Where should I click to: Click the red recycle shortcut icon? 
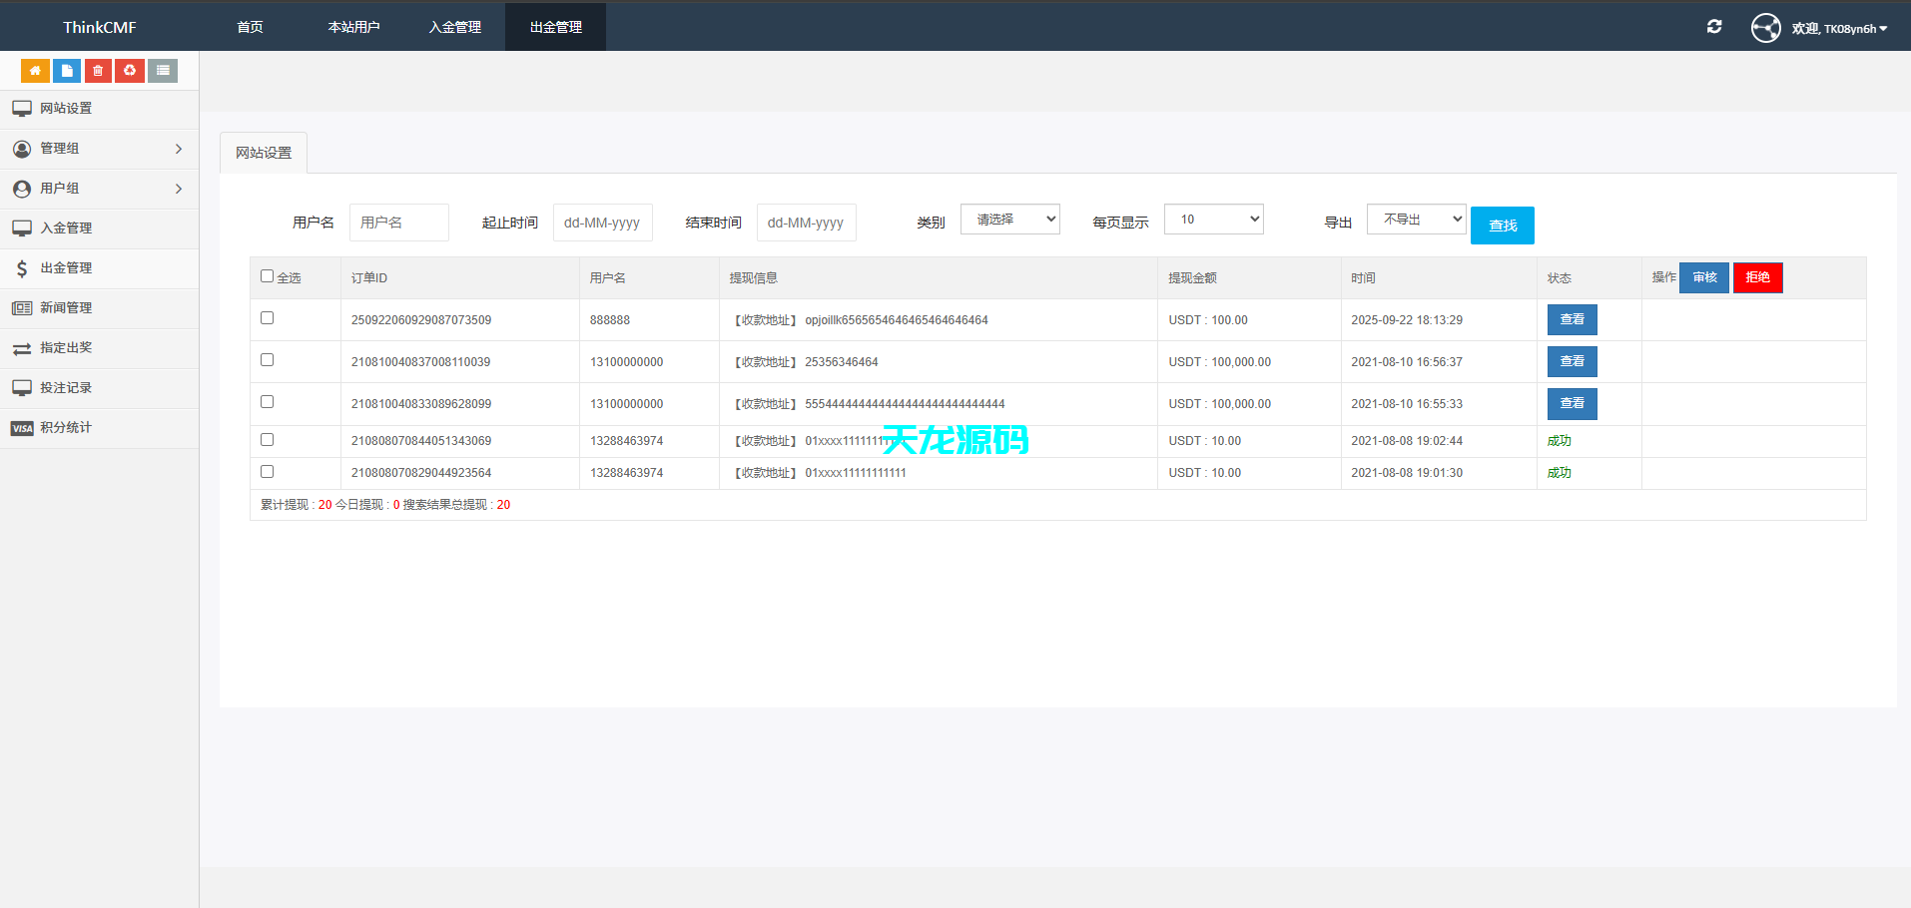[130, 71]
